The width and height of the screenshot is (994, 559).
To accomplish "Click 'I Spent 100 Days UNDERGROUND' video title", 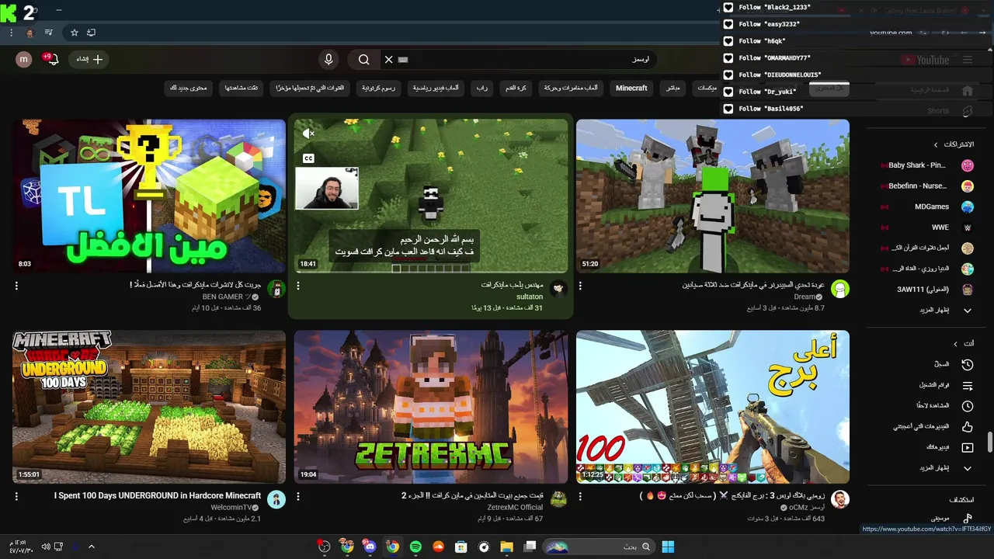I will [158, 495].
